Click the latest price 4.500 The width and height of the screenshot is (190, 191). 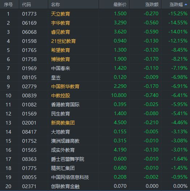120,122
